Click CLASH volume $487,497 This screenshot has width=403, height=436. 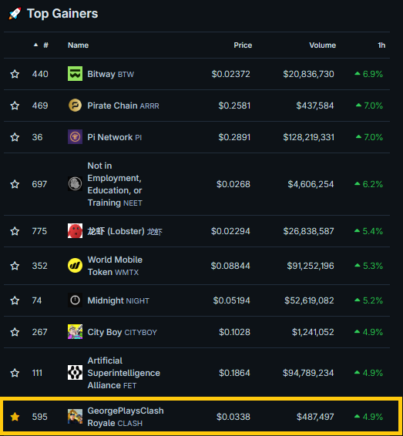pyautogui.click(x=315, y=417)
